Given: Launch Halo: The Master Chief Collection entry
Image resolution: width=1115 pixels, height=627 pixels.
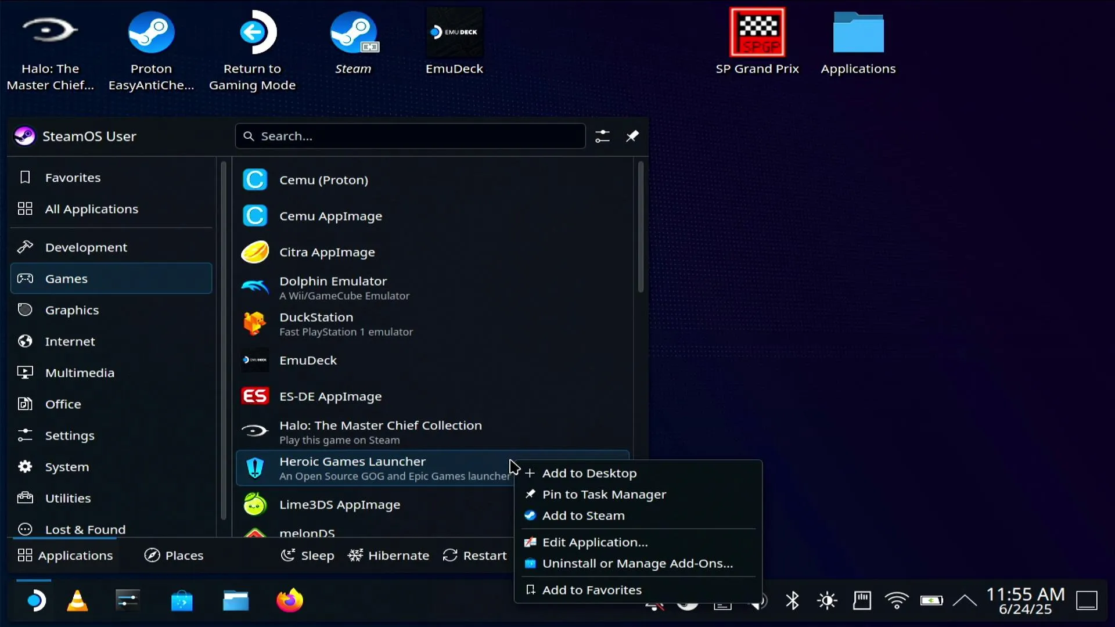Looking at the screenshot, I should pos(433,433).
